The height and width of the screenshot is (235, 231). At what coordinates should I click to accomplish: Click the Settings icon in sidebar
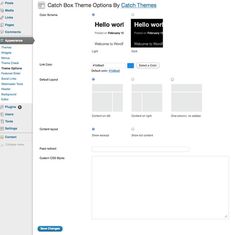coord(2,128)
